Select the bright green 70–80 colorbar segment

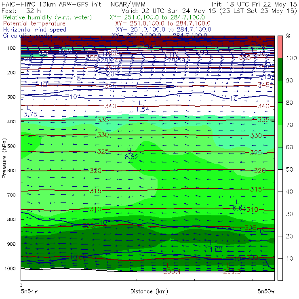pos(280,114)
